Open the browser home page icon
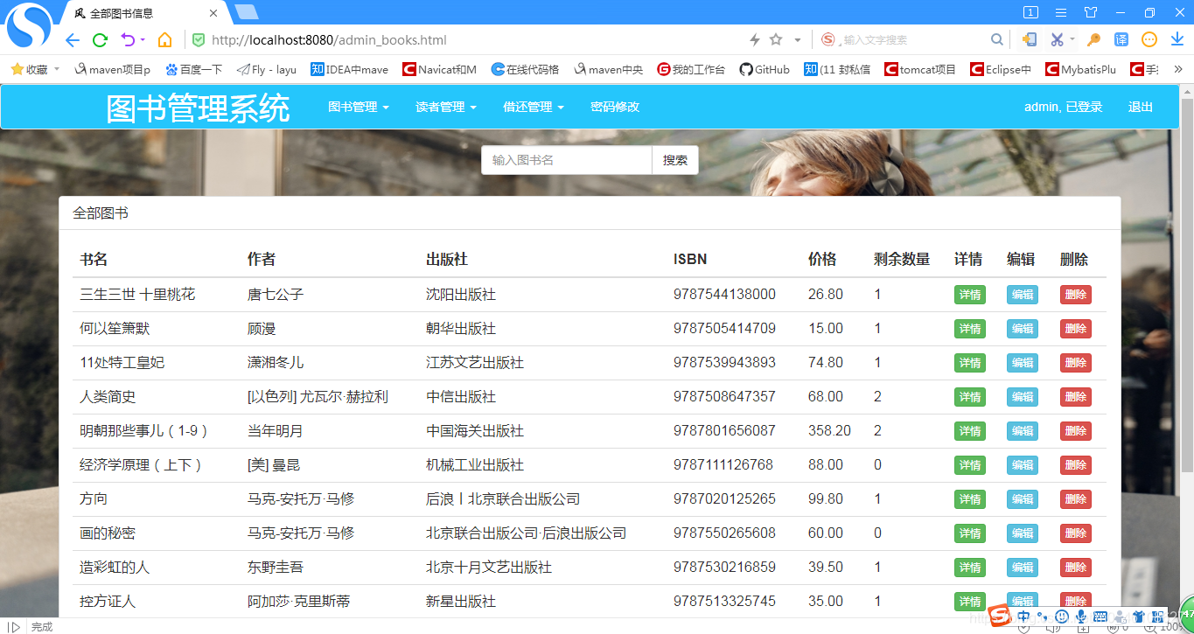The height and width of the screenshot is (634, 1194). [x=164, y=40]
